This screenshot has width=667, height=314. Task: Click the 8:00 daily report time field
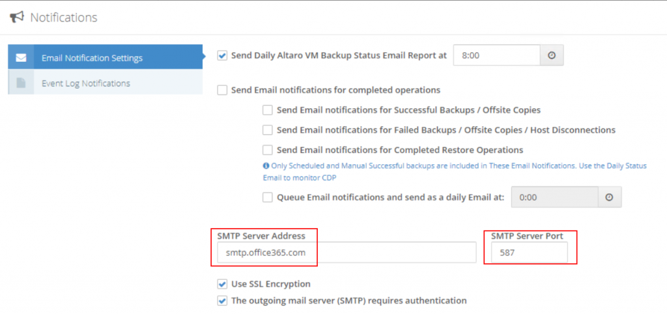pos(497,55)
